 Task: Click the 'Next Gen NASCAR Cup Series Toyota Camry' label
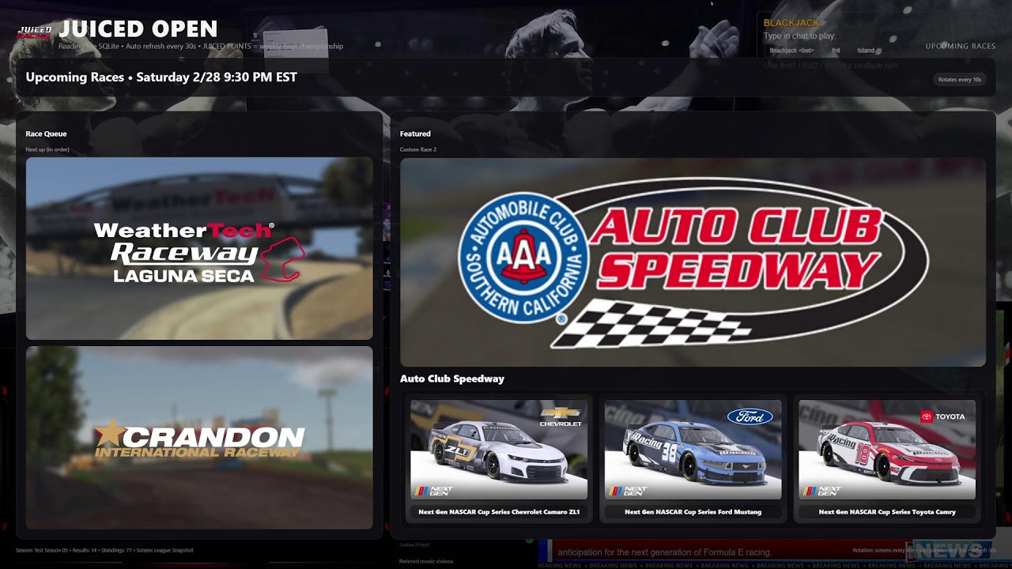[x=887, y=512]
